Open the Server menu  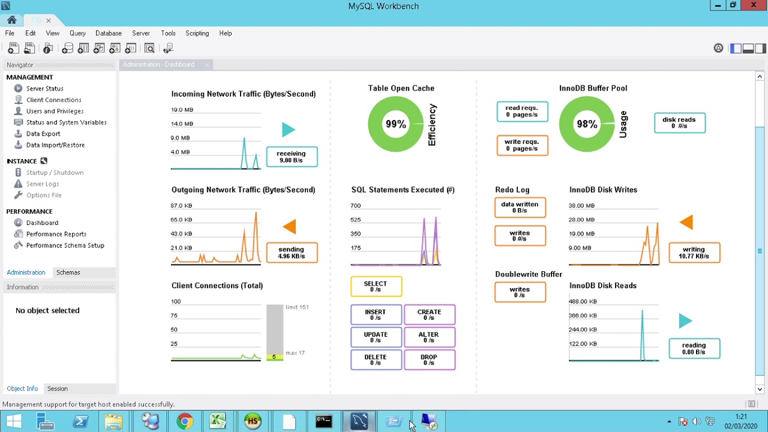pos(141,34)
